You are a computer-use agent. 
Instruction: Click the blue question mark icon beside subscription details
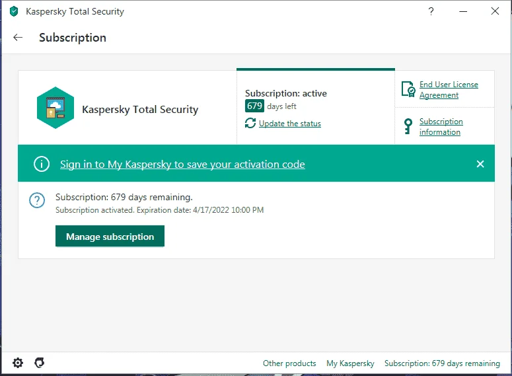(x=37, y=200)
